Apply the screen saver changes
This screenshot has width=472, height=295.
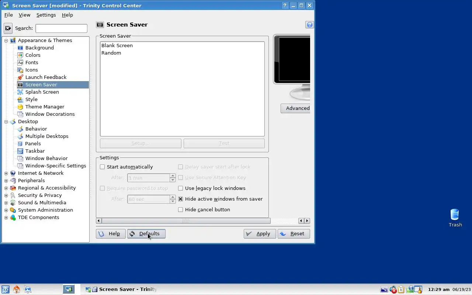tap(260, 234)
